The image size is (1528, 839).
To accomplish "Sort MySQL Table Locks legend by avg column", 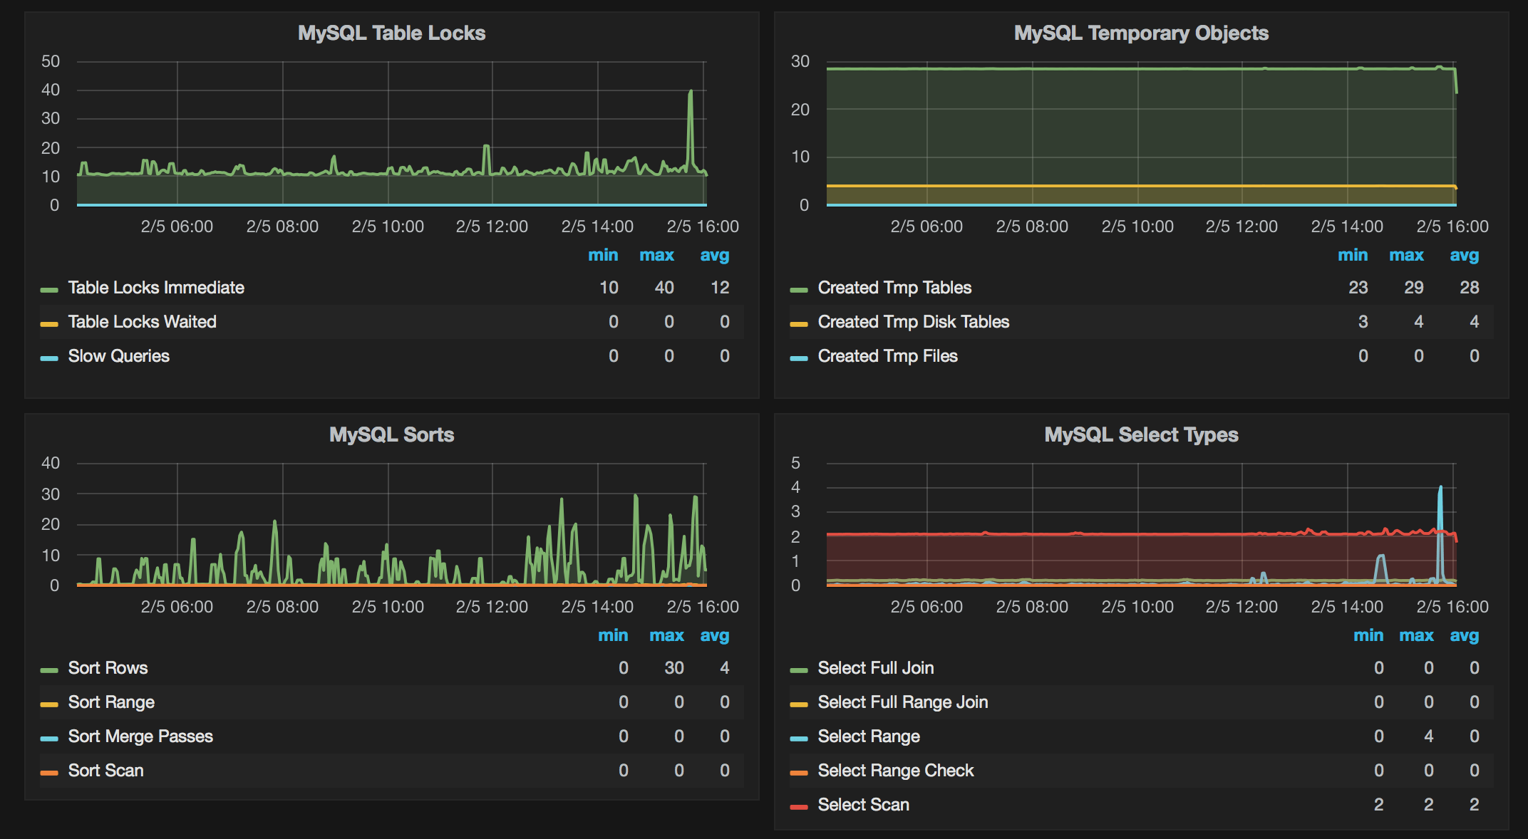I will (x=713, y=254).
